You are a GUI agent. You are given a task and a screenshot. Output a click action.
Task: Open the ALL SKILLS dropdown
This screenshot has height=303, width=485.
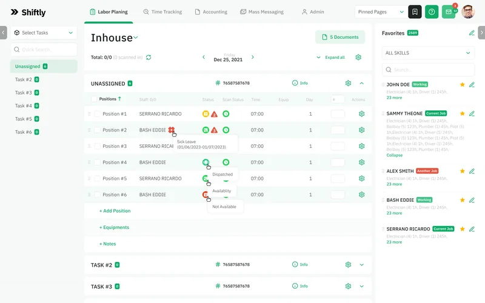[428, 53]
